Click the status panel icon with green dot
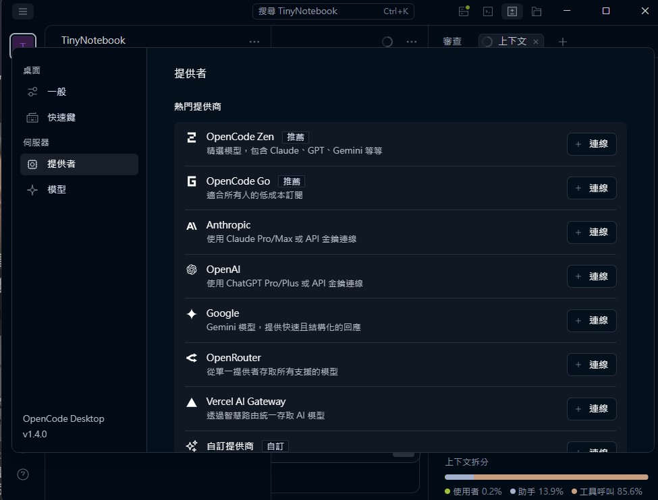This screenshot has width=658, height=500. coord(464,11)
